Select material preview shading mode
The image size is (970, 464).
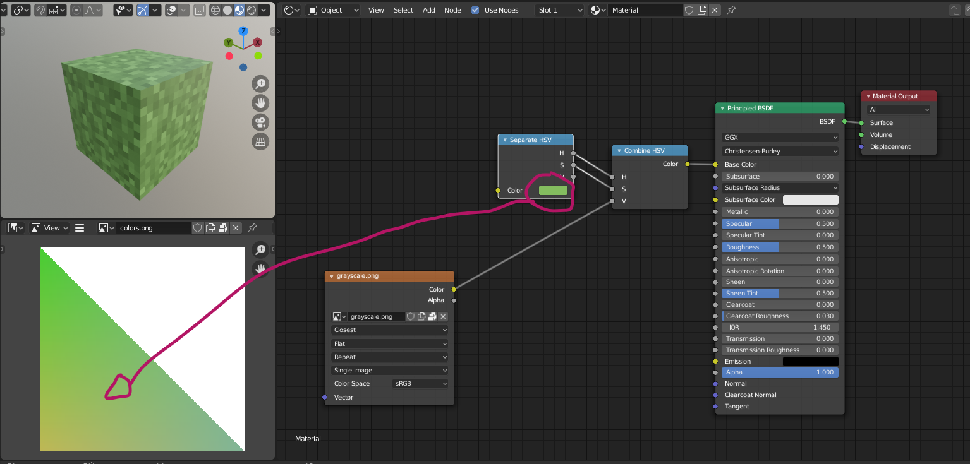(239, 10)
